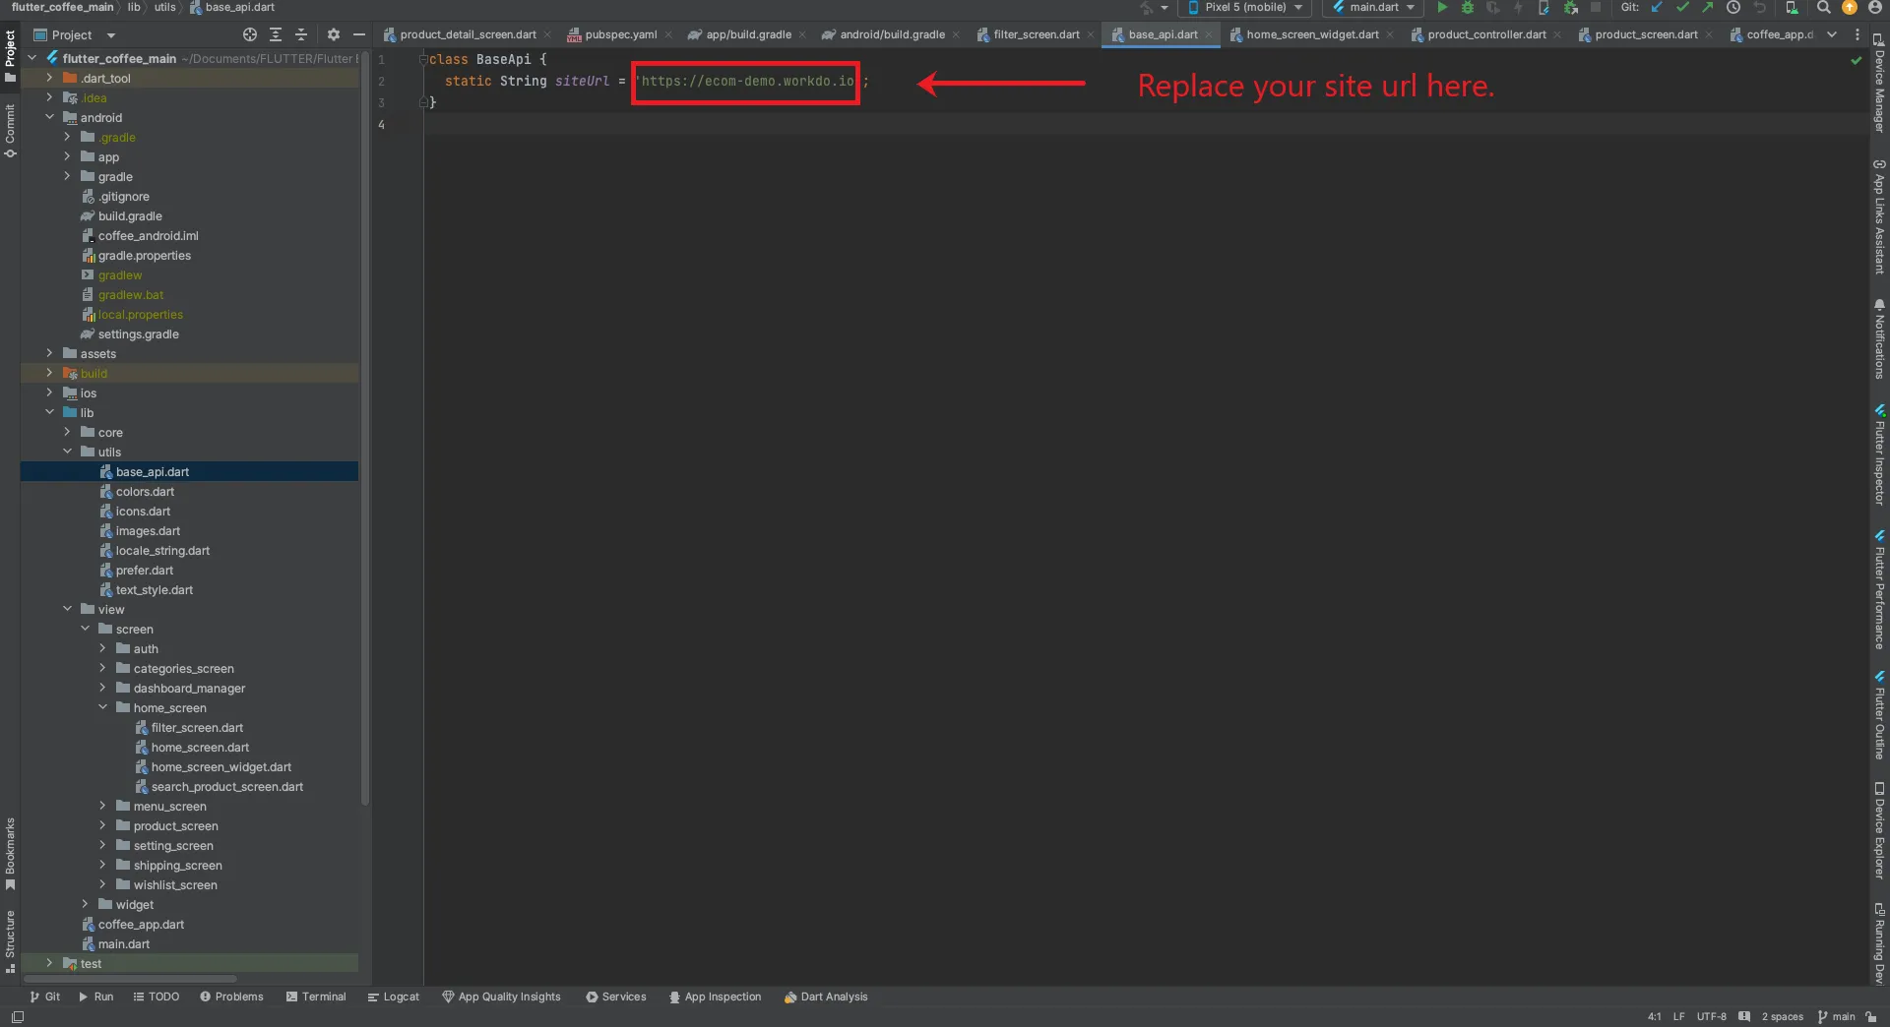Toggle Select Opened File in Project view

pyautogui.click(x=249, y=34)
